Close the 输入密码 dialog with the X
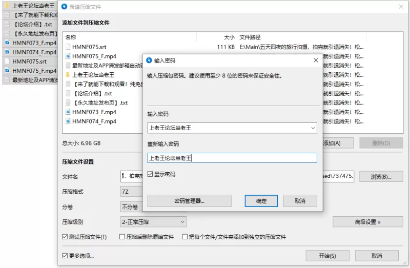Viewport: 410px width, 268px height. 316,60
